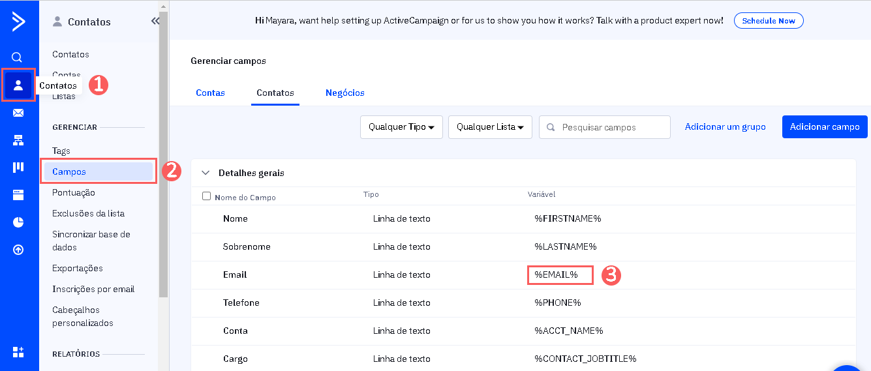Toggle the Nome do Campo select-all checkbox
The height and width of the screenshot is (371, 871).
point(207,196)
